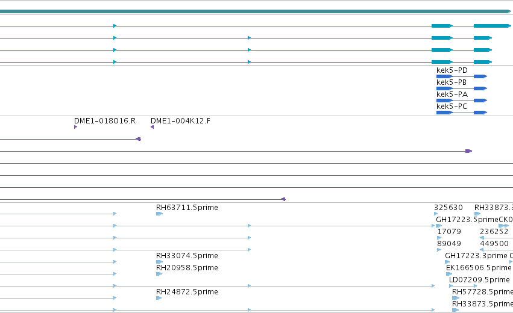This screenshot has height=313, width=513.
Task: Click the first exon box of kek5-PD
Action: (444, 76)
